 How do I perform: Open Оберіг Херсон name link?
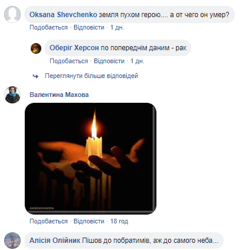coord(74,48)
